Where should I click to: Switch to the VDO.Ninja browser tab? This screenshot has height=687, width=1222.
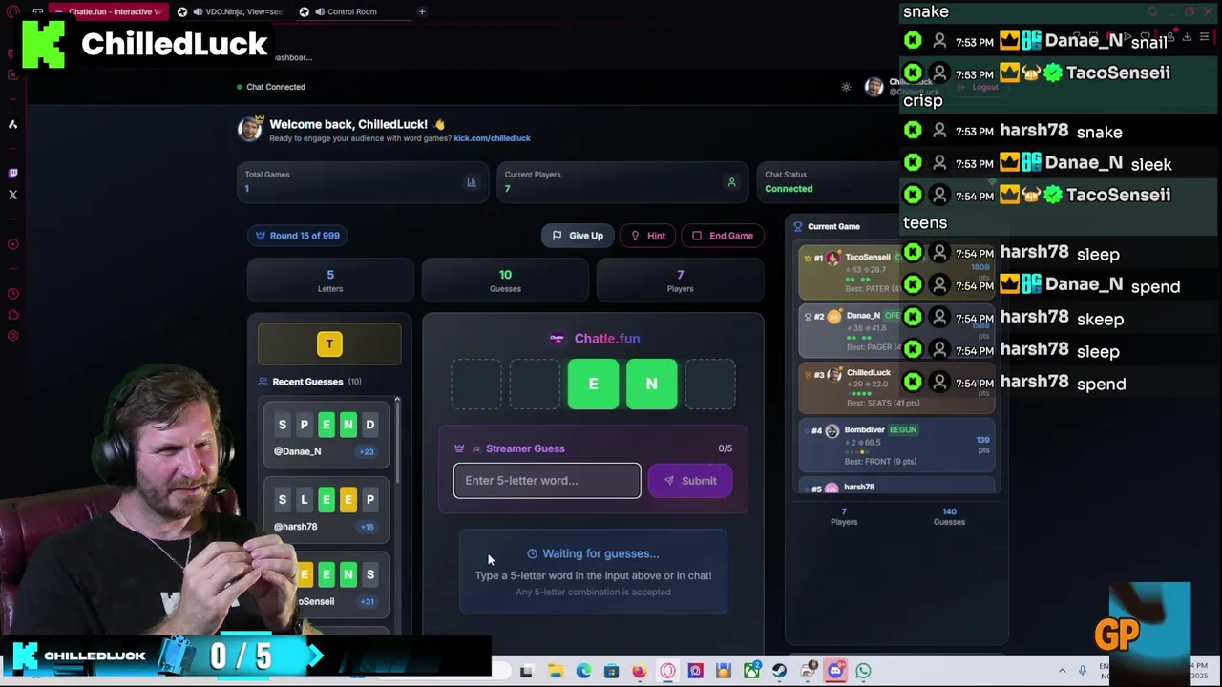tap(229, 11)
